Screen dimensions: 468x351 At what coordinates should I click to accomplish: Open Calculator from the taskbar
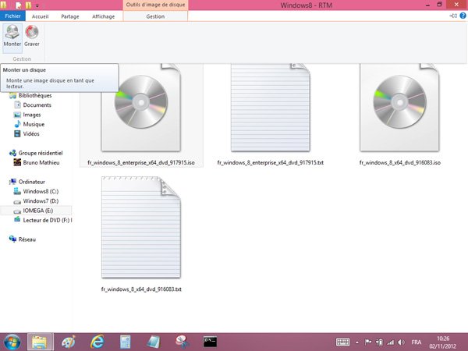126,342
